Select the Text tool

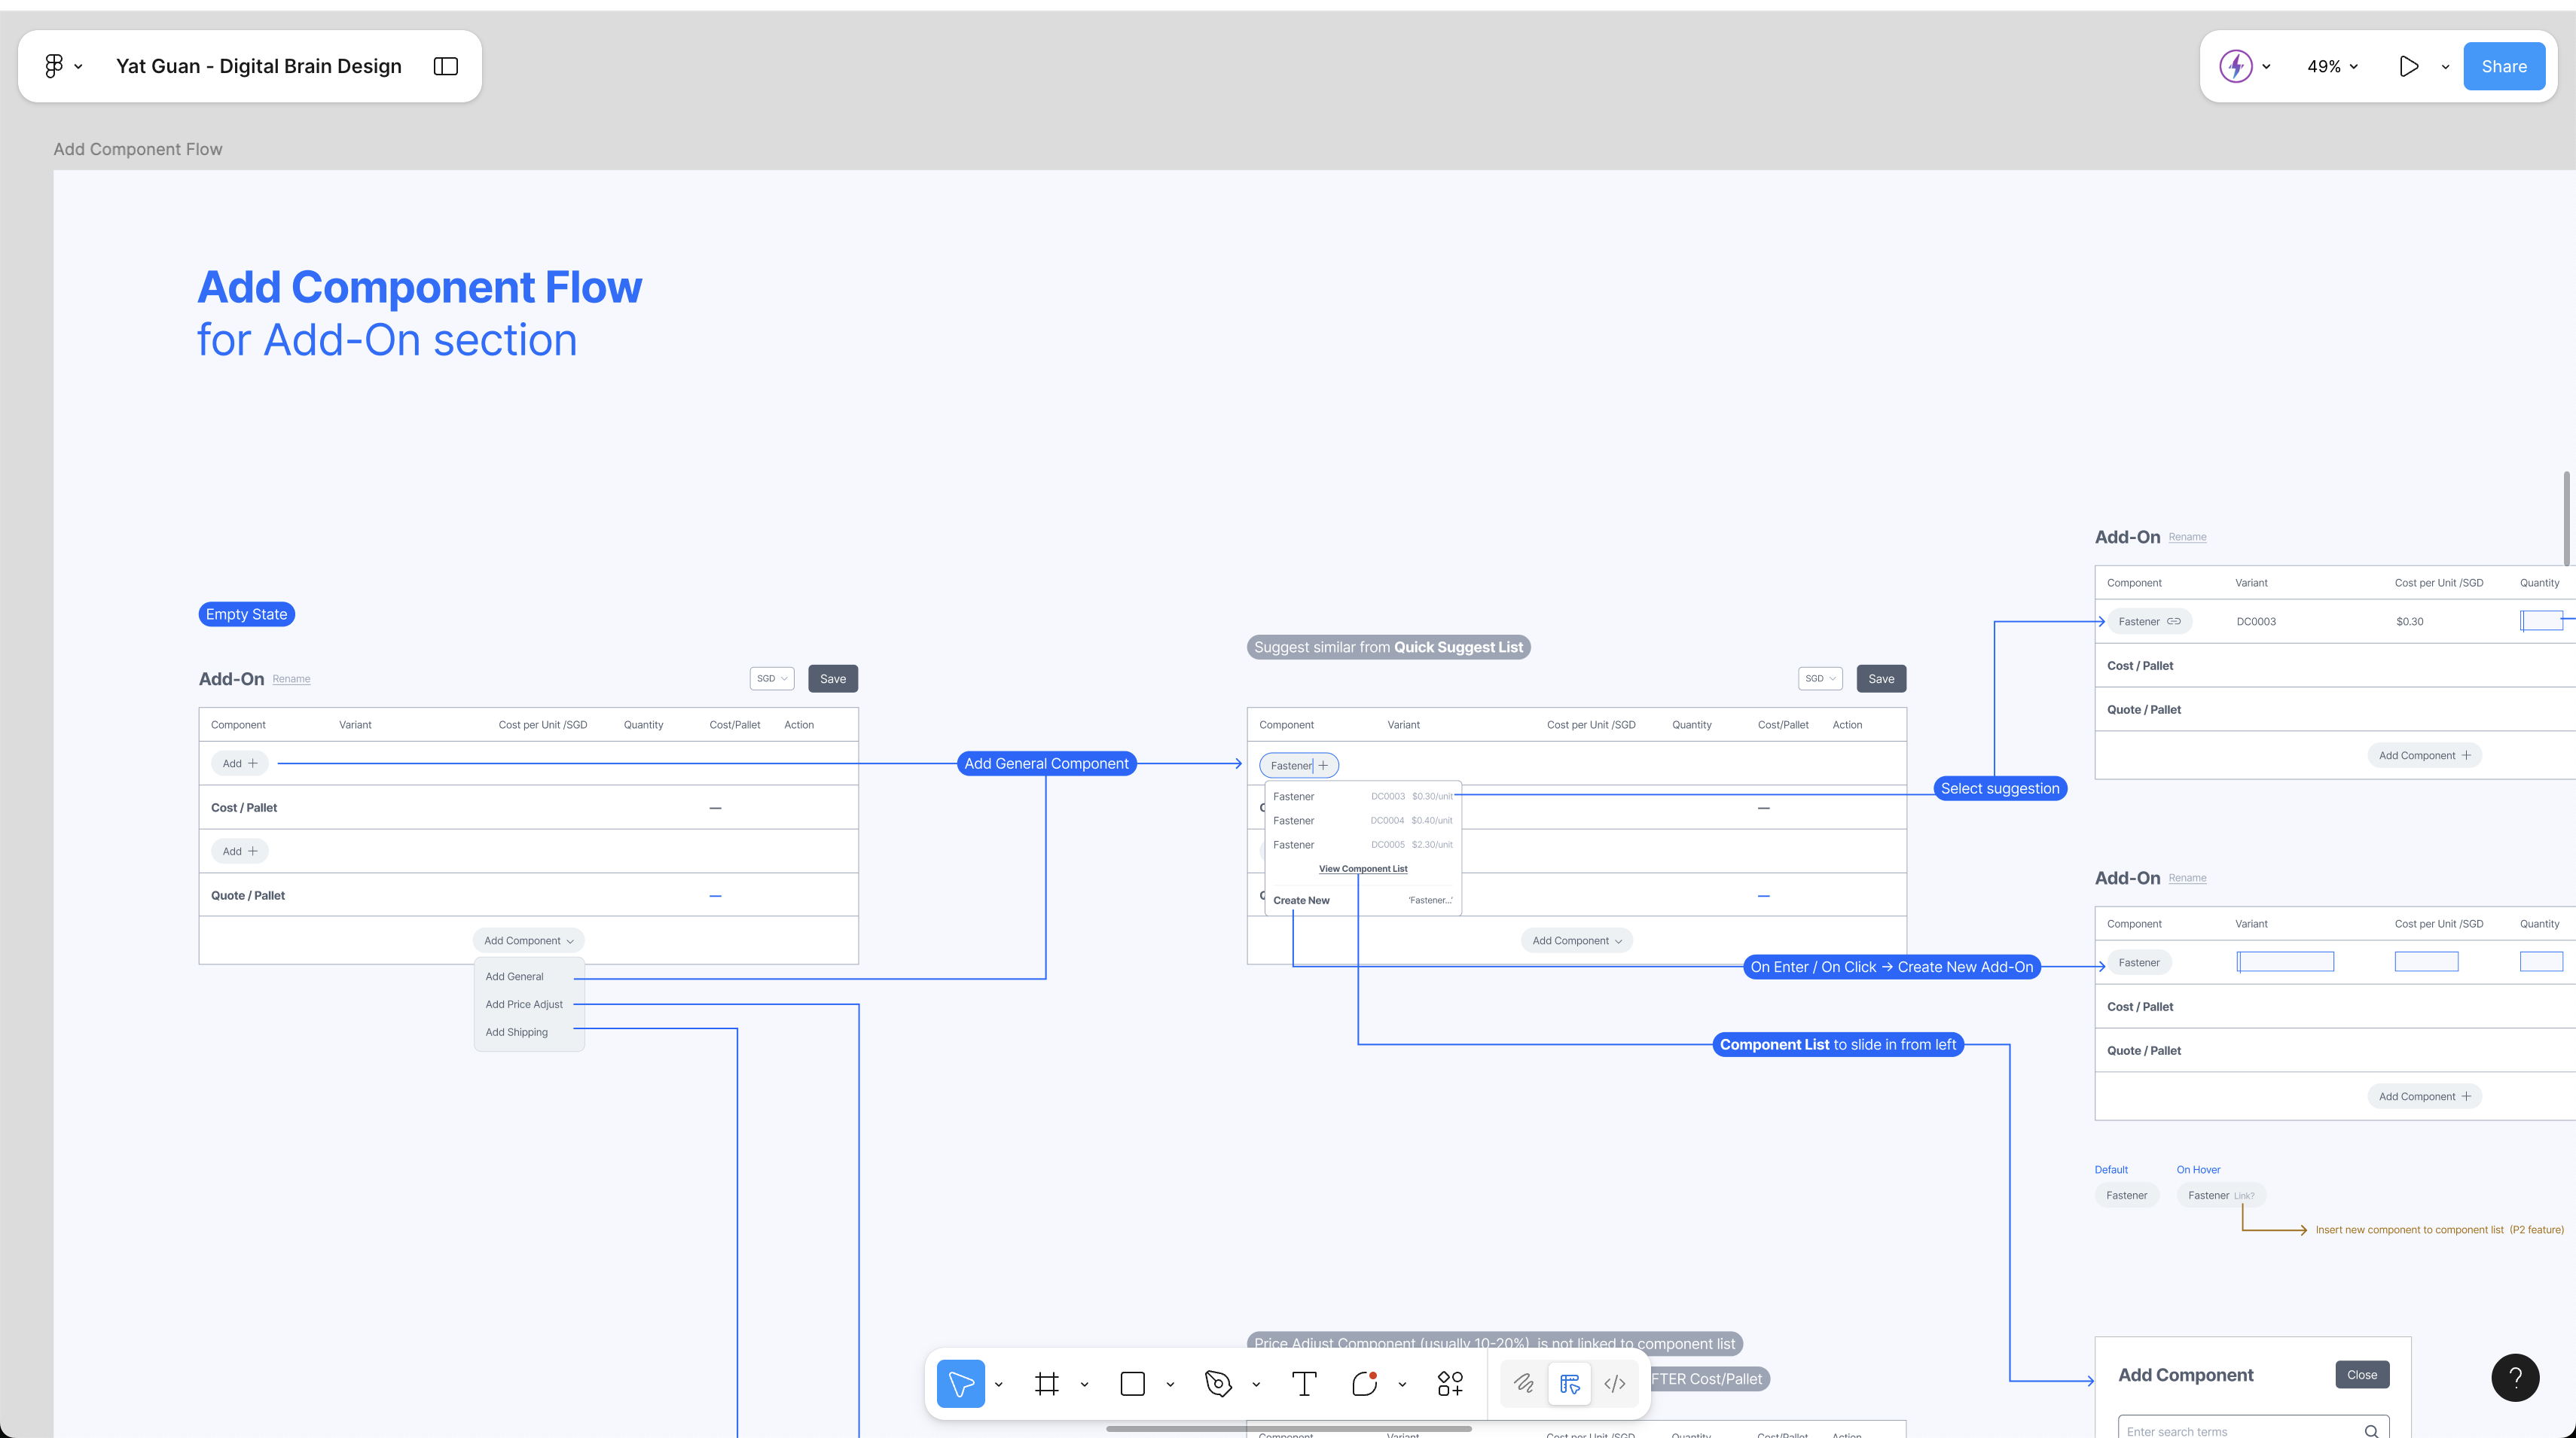coord(1303,1384)
